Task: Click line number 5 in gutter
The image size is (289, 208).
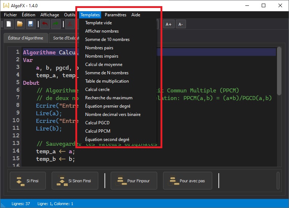Action: 18,82
